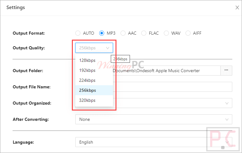Click the Output Folder path field
This screenshot has height=153, width=242.
click(x=167, y=71)
